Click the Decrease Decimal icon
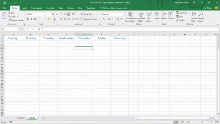The height and width of the screenshot is (124, 220). coord(121,19)
